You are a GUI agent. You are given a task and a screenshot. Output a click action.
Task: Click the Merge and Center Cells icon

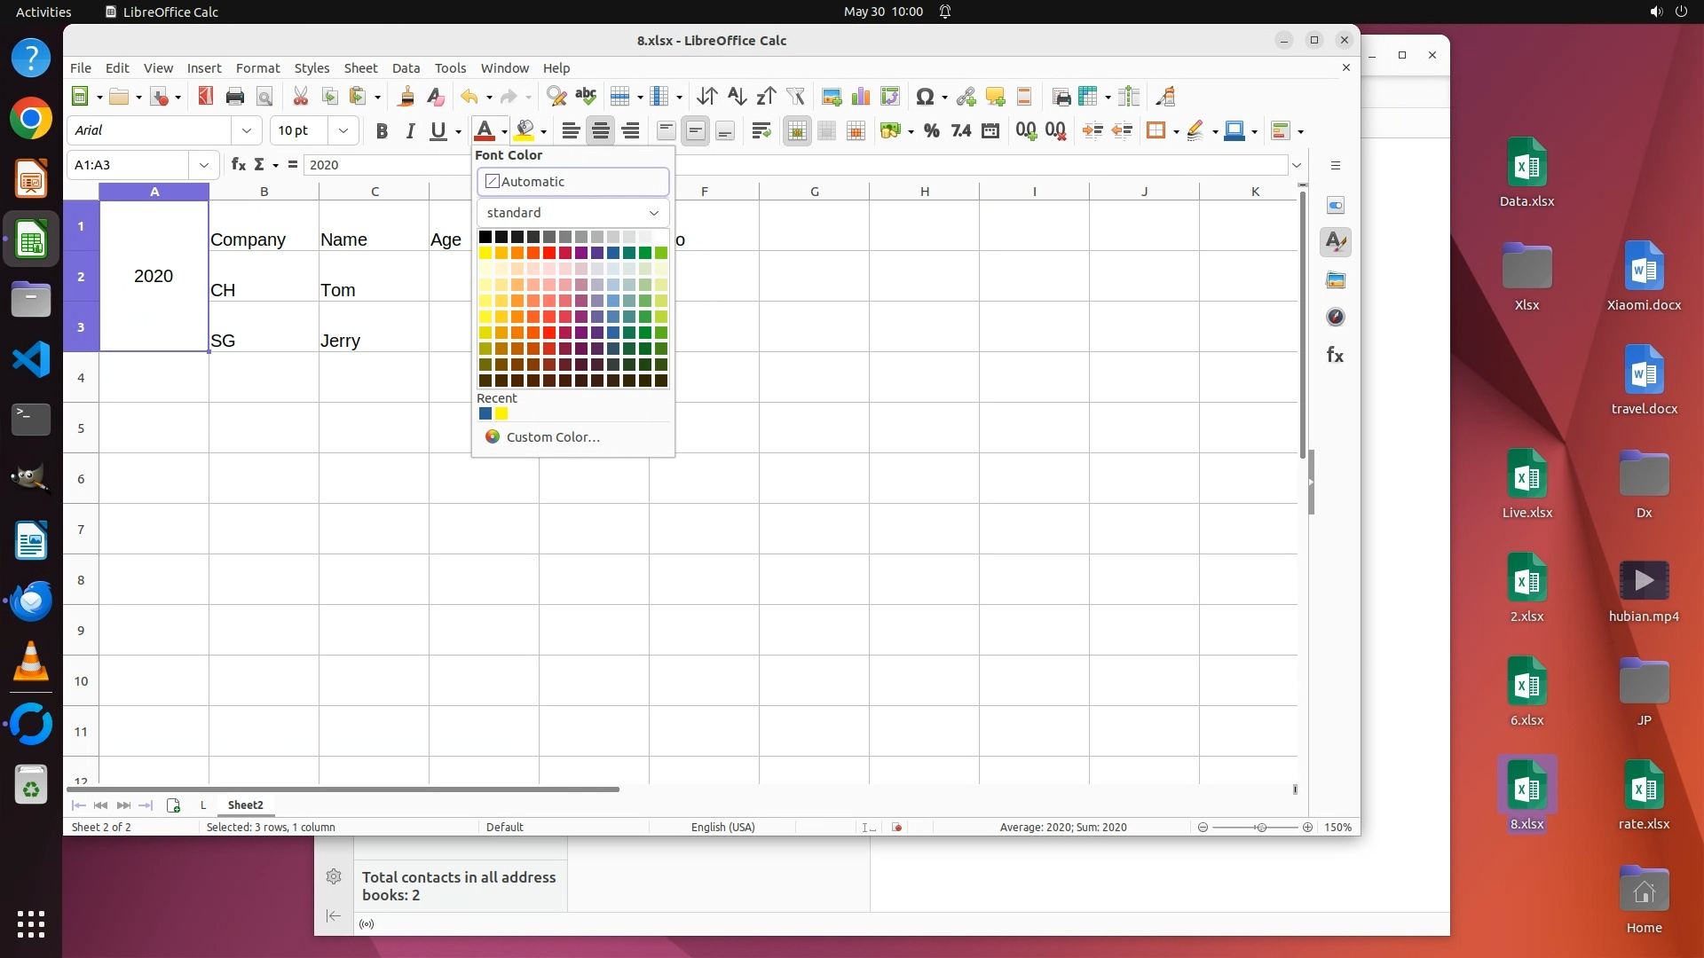[x=797, y=131]
